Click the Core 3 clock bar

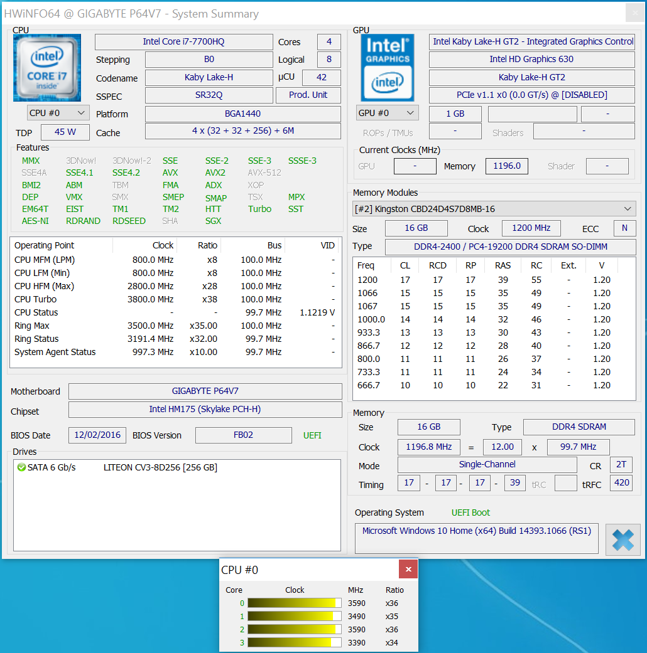point(295,642)
